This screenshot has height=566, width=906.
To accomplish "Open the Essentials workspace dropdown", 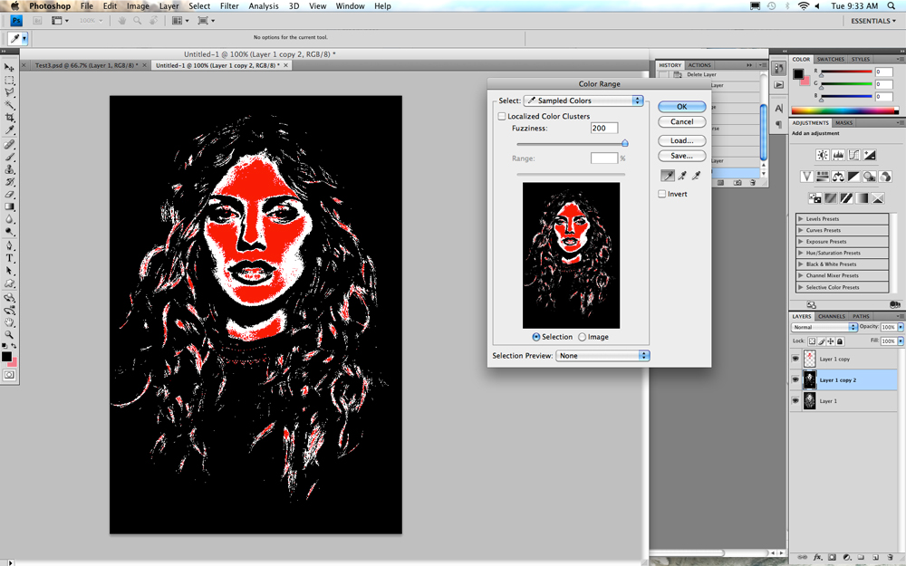I will (873, 21).
